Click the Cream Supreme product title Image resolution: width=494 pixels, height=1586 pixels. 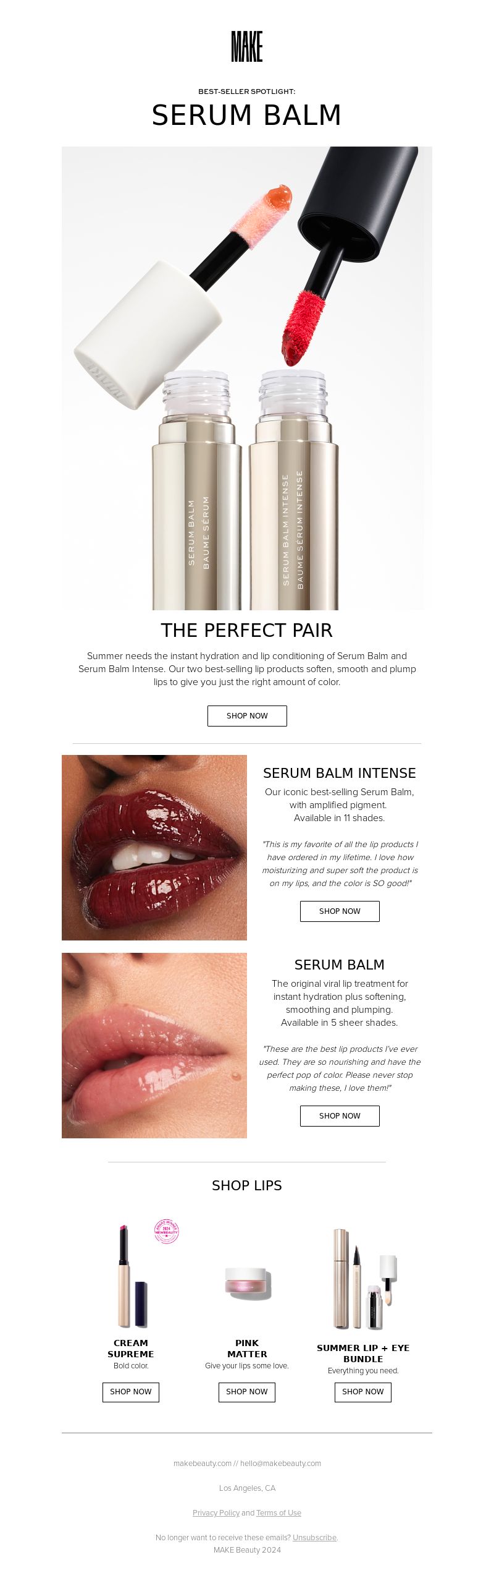pos(131,1348)
